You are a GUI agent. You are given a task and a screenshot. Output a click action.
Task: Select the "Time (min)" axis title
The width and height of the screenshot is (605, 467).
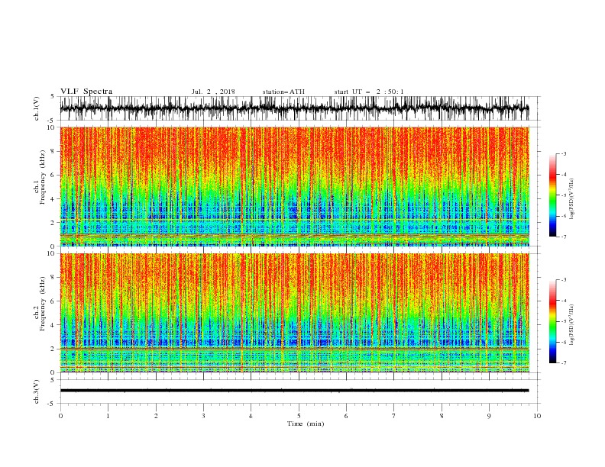pyautogui.click(x=306, y=424)
